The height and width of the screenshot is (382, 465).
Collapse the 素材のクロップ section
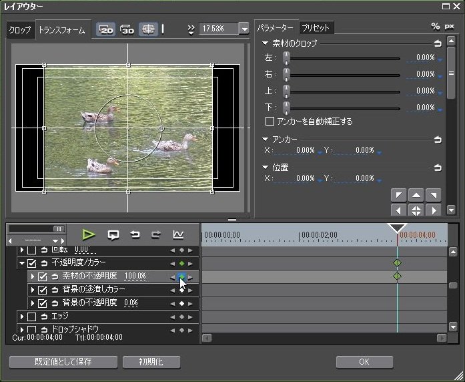266,43
